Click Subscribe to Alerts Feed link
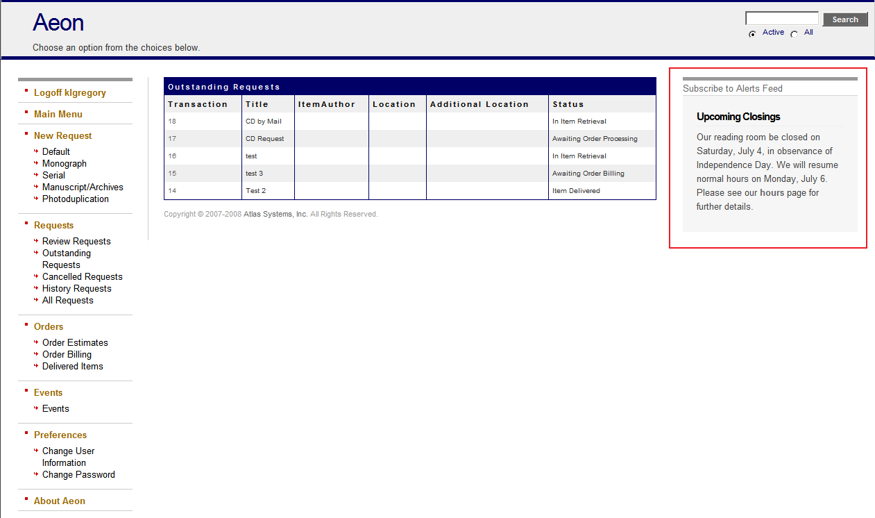 coord(732,88)
